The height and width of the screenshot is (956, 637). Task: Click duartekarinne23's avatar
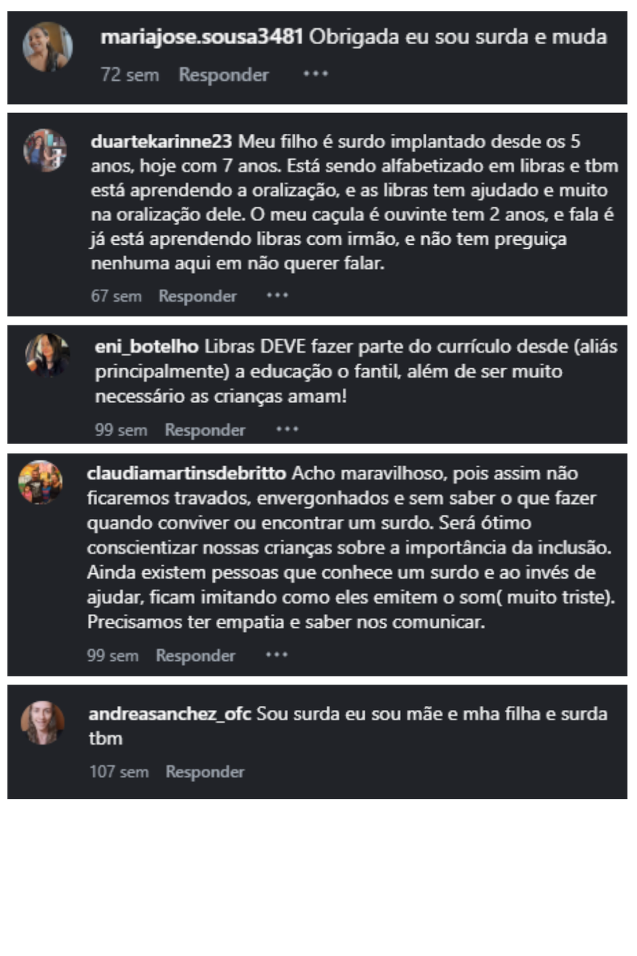45,150
